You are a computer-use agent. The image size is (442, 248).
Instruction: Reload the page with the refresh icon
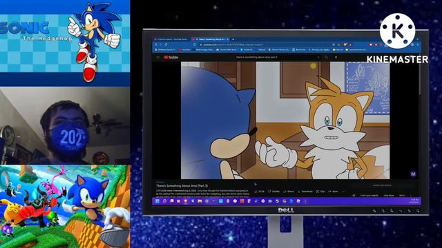click(166, 45)
